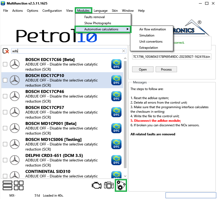The width and height of the screenshot is (217, 199).
Task: Tick the checkbox for DELPHI CRD3-651 (DCM 3.5)
Action: pos(5,160)
